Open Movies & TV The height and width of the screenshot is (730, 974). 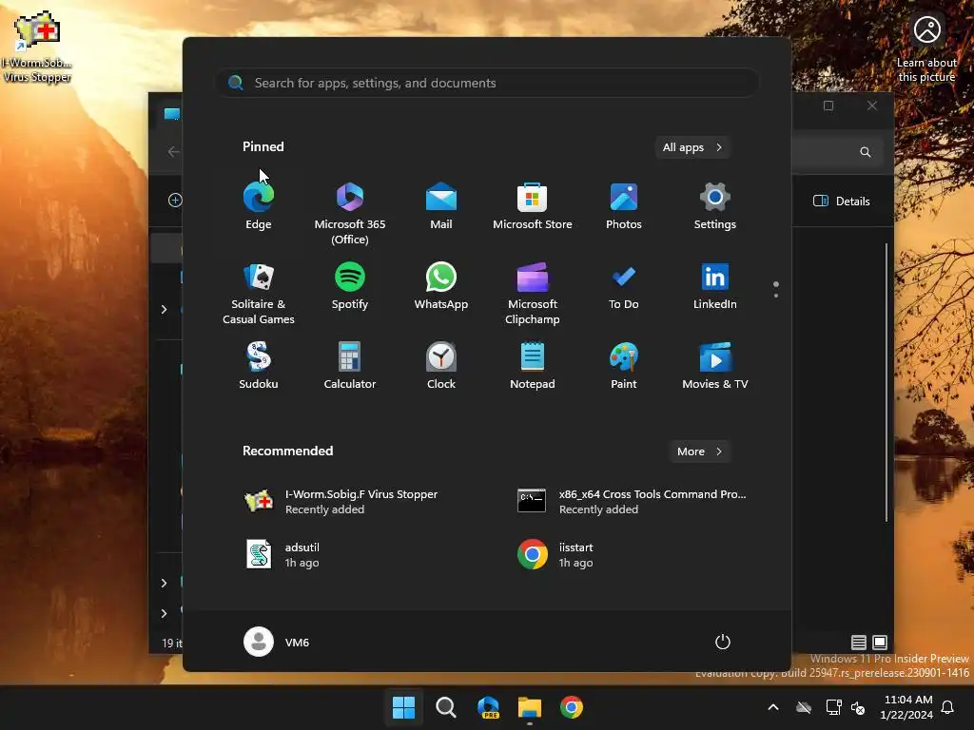click(x=715, y=366)
